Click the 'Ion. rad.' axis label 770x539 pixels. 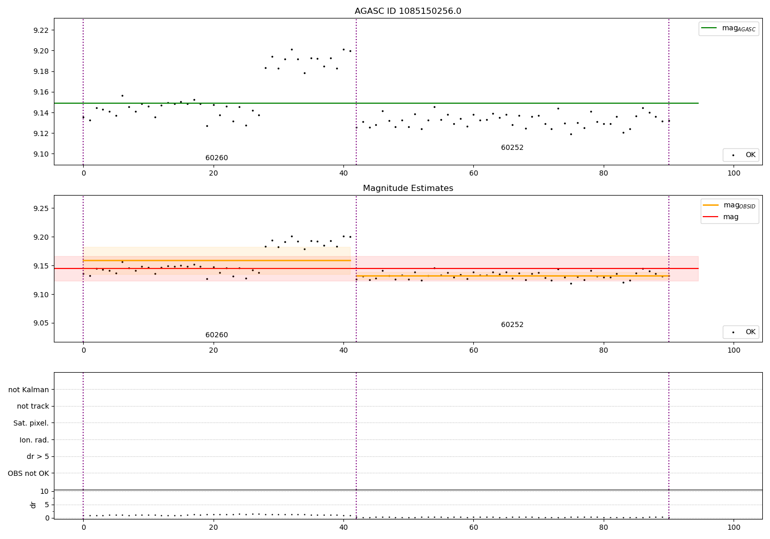tap(34, 440)
